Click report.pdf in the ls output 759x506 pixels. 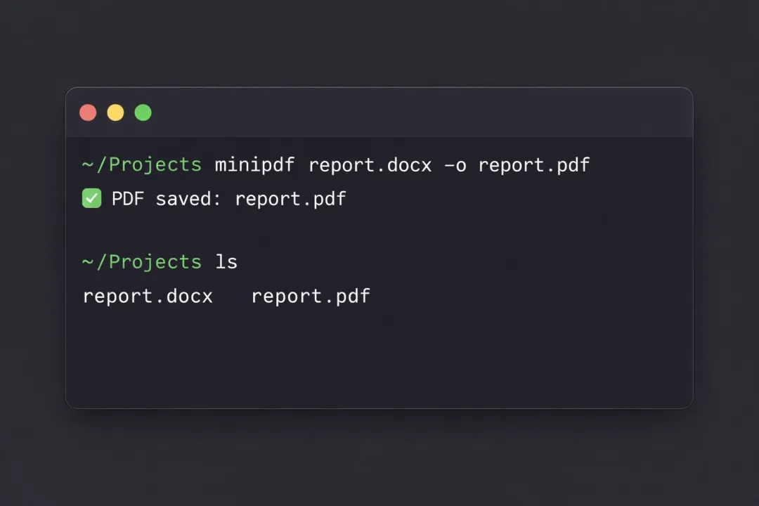311,296
